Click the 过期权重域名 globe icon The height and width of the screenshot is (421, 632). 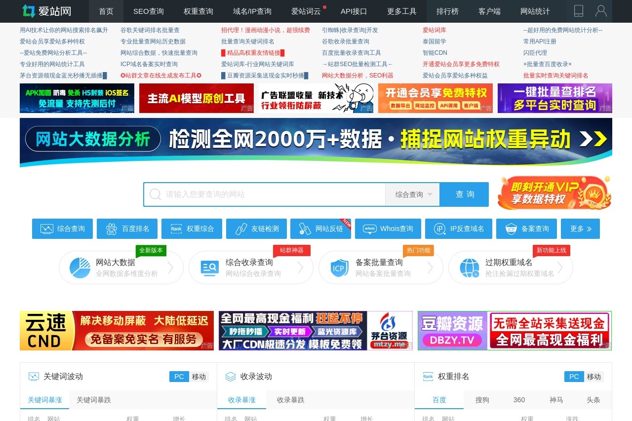(x=470, y=268)
